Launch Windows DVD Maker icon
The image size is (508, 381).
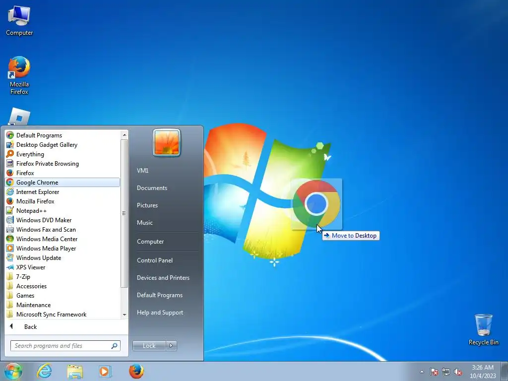pos(10,220)
